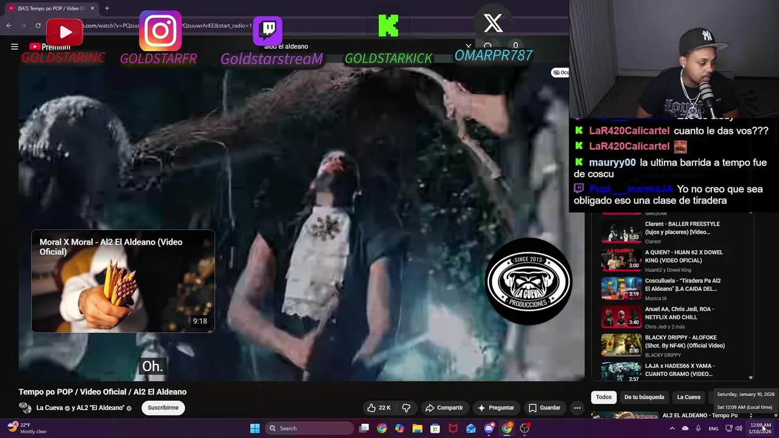Viewport: 779px width, 438px height.
Task: Click the Preguntar button
Action: (x=496, y=408)
